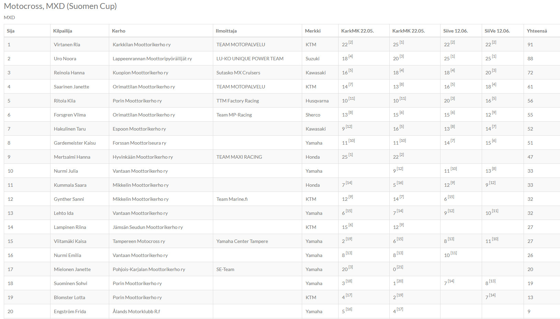Viewport: 560px width, 319px height.
Task: Click the Sherco brand cell
Action: [x=313, y=115]
